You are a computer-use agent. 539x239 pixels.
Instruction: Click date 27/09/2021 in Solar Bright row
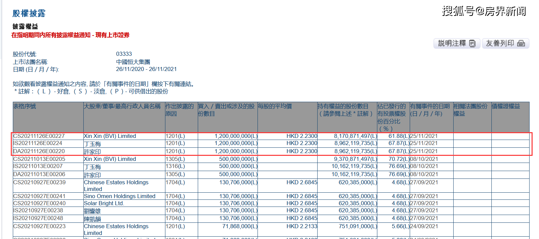click(424, 204)
